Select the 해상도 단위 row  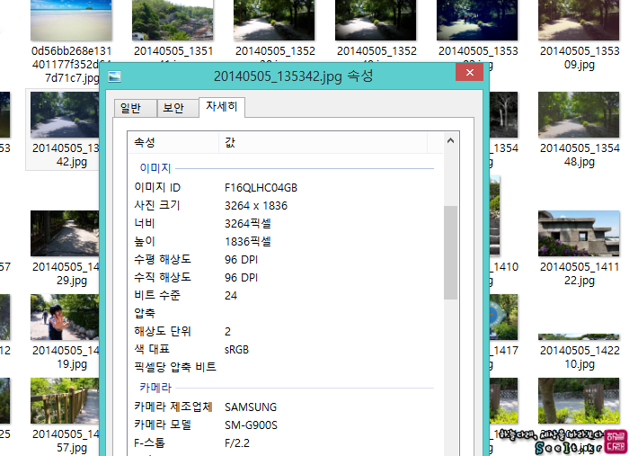[x=286, y=332]
